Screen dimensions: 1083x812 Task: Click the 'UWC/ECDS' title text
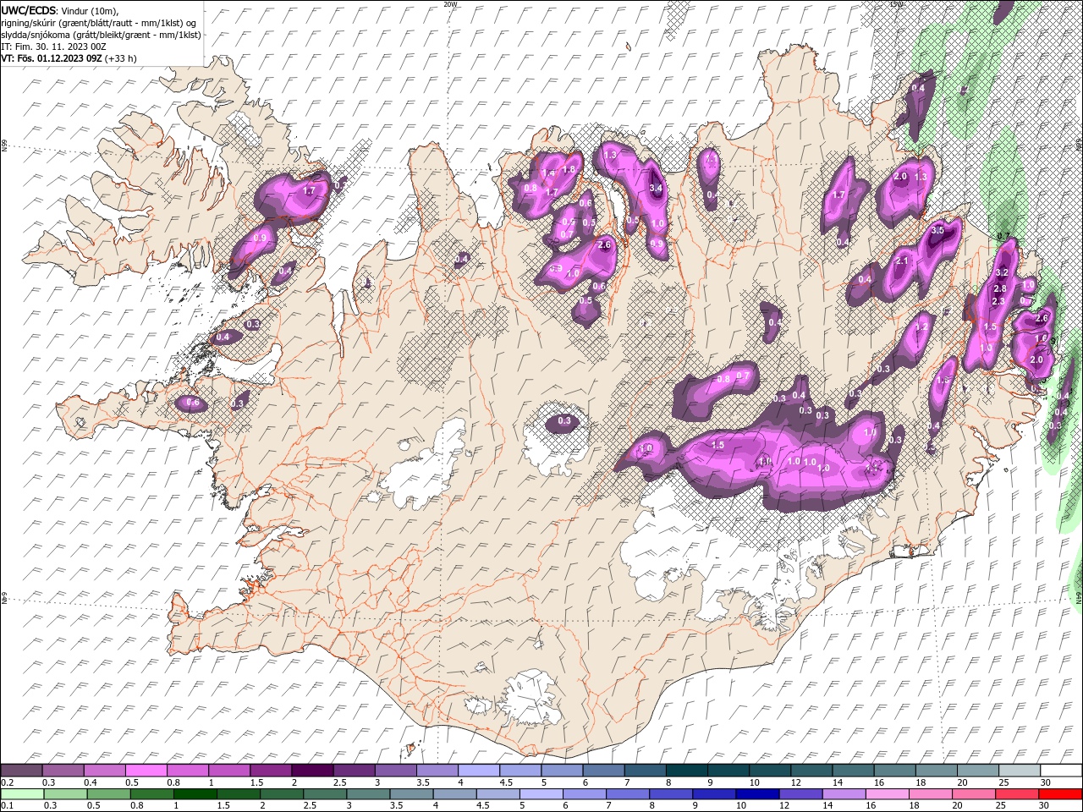pos(29,10)
